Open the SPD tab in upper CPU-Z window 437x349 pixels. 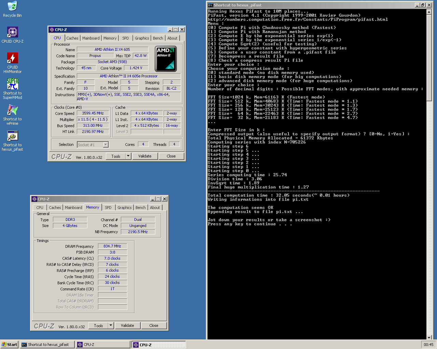(x=126, y=38)
